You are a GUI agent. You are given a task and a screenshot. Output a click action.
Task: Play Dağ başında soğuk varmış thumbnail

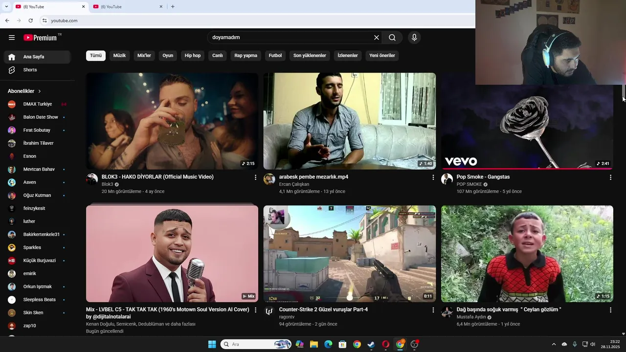[x=527, y=254]
